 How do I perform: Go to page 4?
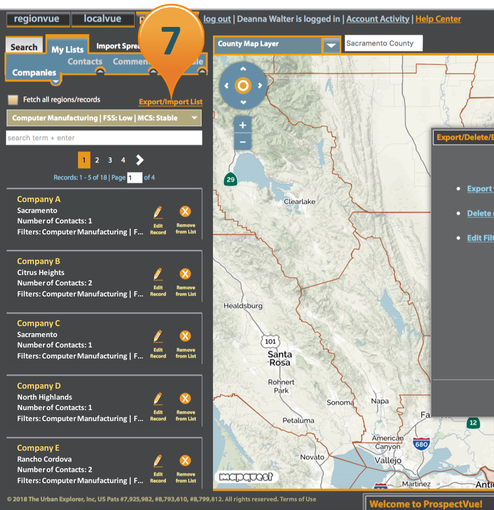pos(123,160)
